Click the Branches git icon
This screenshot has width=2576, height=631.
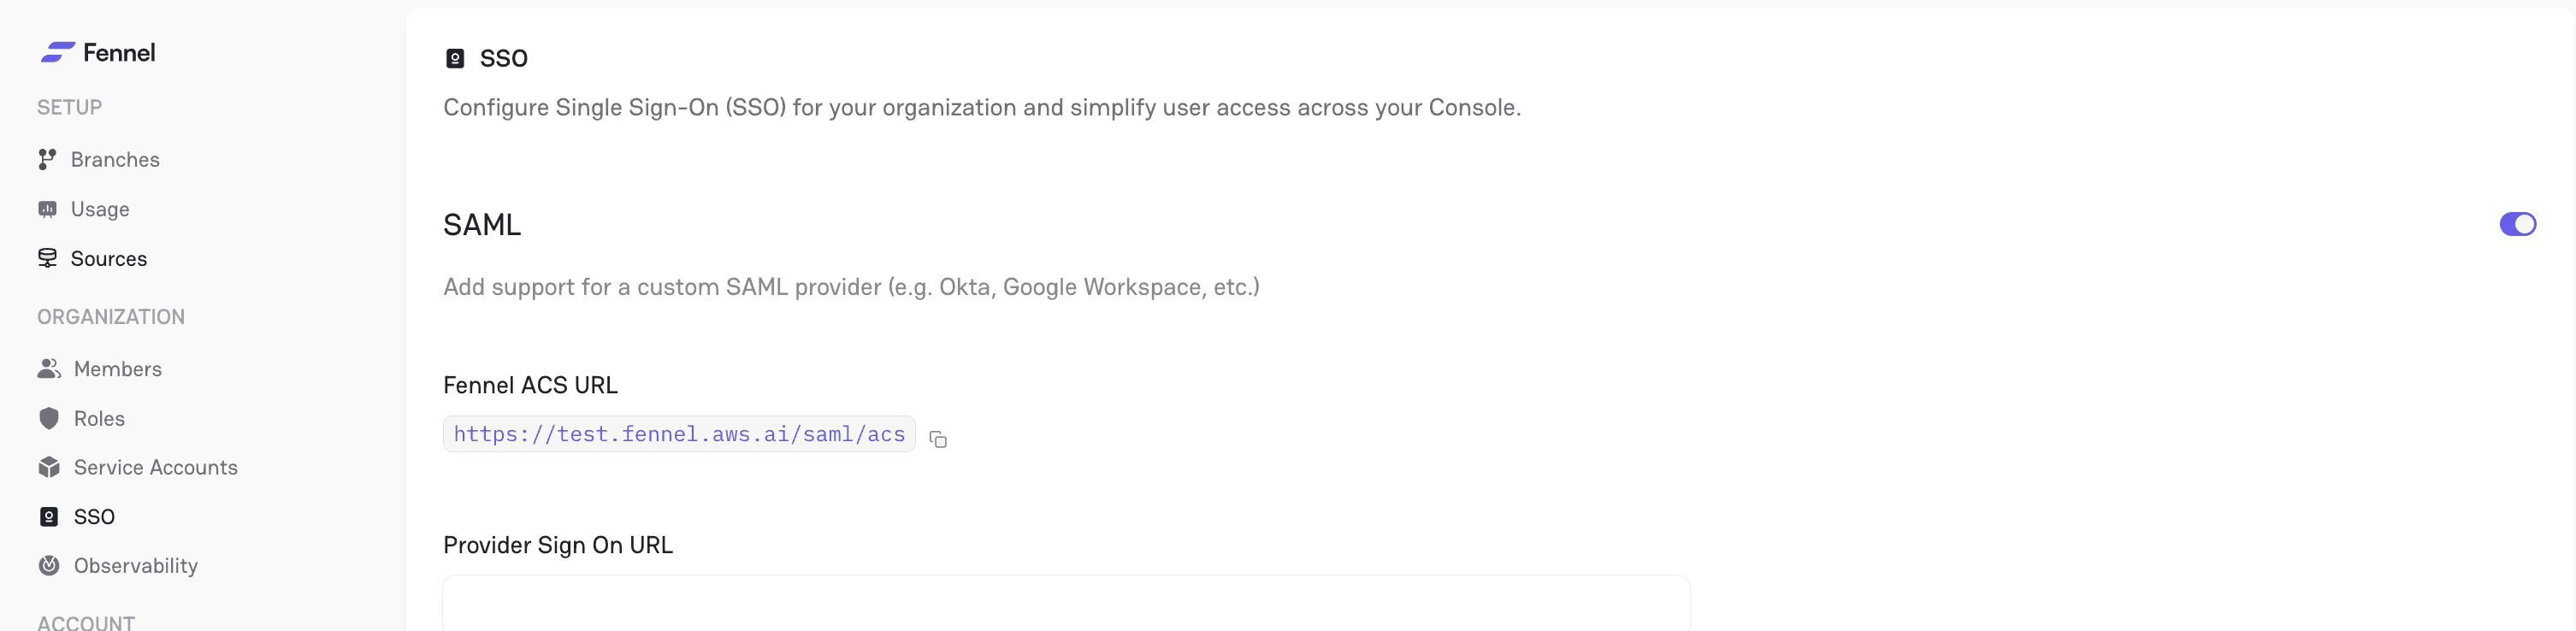[47, 159]
